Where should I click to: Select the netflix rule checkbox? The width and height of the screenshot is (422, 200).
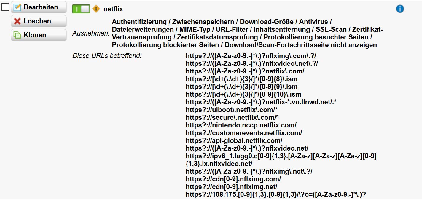click(x=5, y=7)
